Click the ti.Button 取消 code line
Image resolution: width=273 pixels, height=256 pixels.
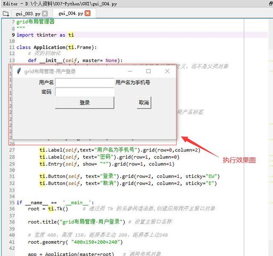[128, 183]
